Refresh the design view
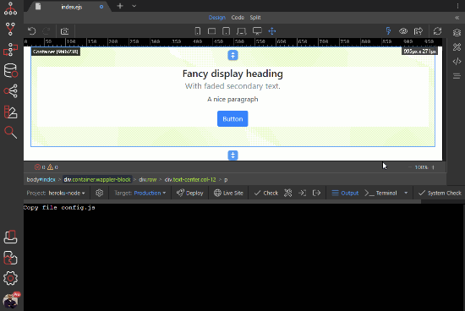Viewport: 465px width, 311px height. tap(437, 30)
